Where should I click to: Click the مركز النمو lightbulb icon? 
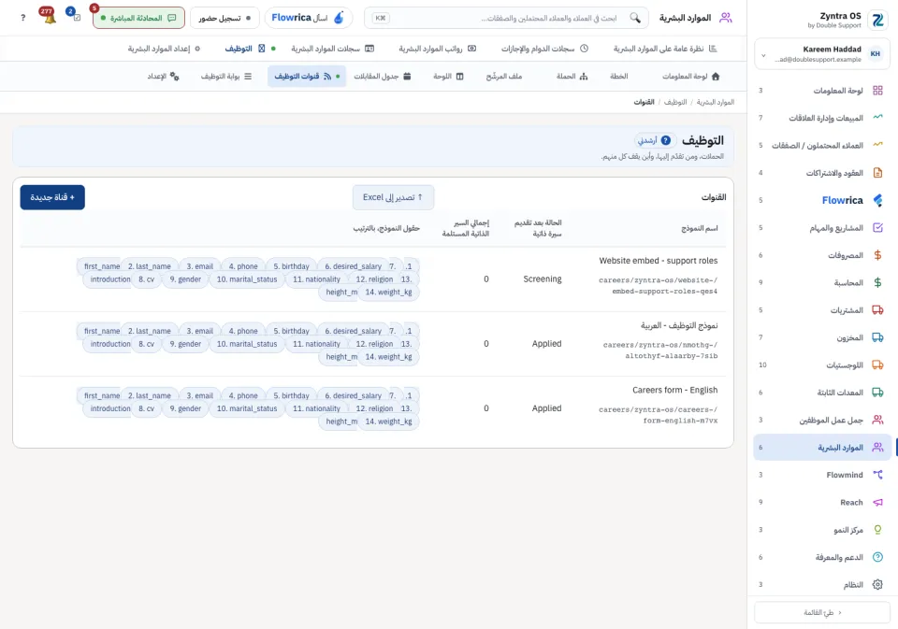click(877, 529)
